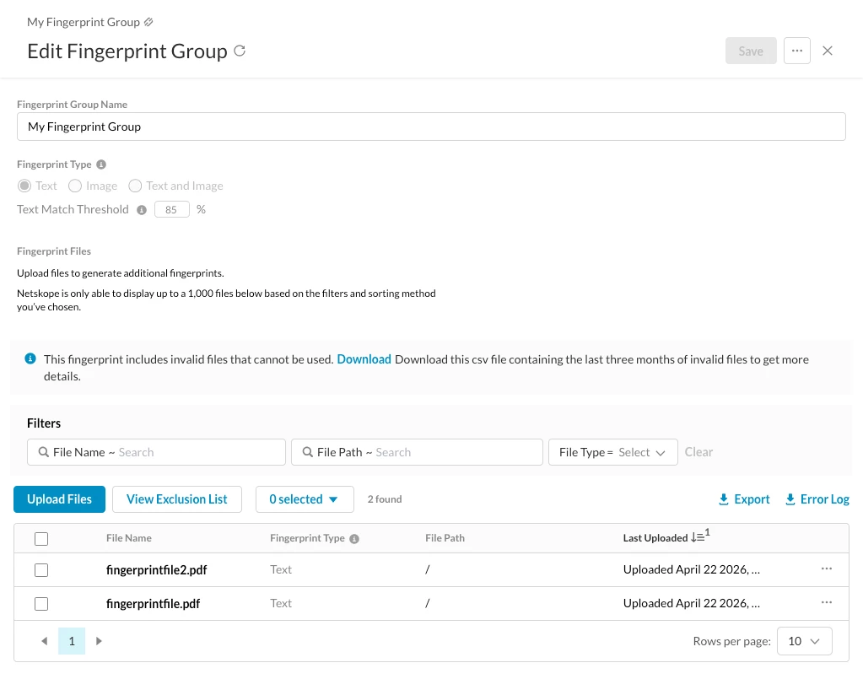
Task: Check the box for fingerprintfile2.pdf
Action: pyautogui.click(x=41, y=570)
